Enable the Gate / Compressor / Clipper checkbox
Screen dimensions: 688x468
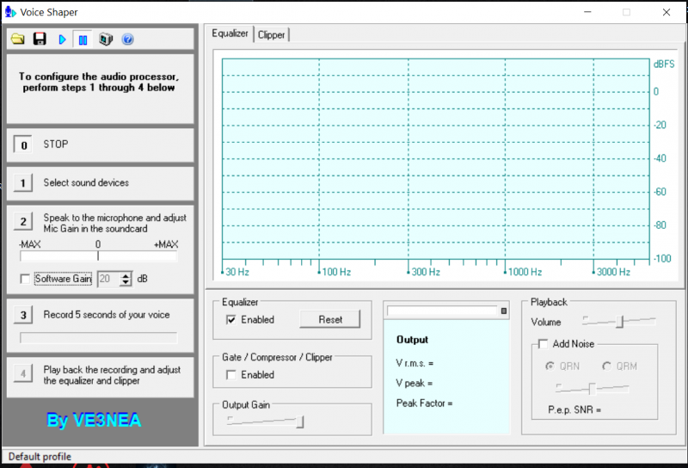tap(231, 374)
